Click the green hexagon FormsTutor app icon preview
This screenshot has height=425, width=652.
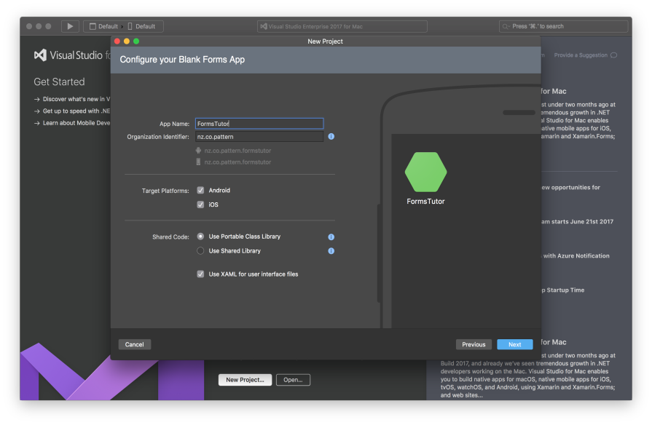425,173
